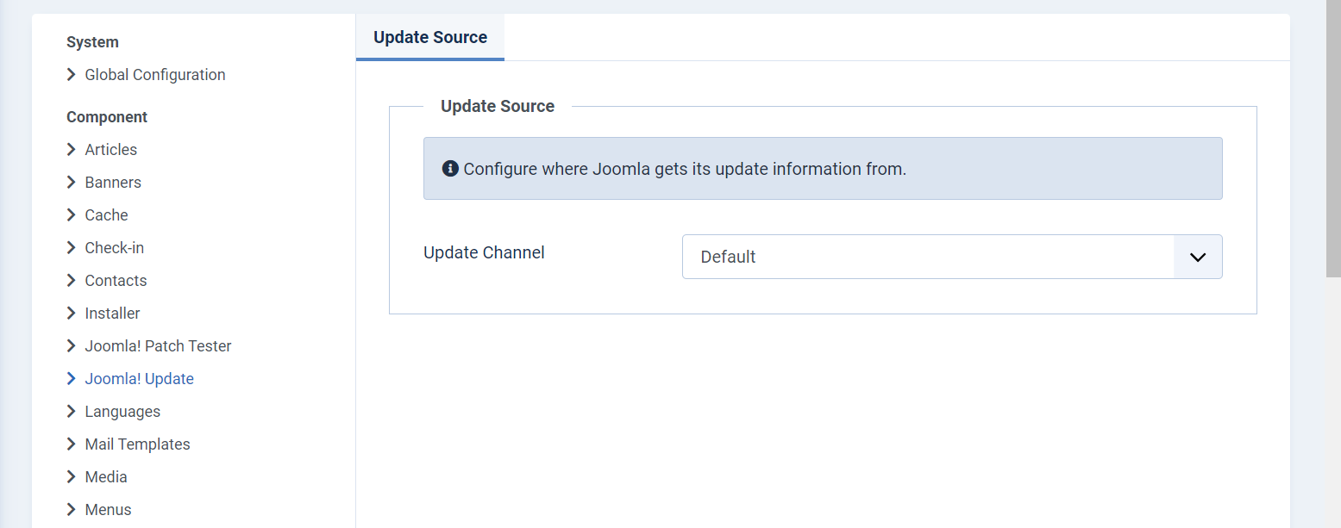Open the Banners component options
Viewport: 1341px width, 528px height.
point(113,183)
